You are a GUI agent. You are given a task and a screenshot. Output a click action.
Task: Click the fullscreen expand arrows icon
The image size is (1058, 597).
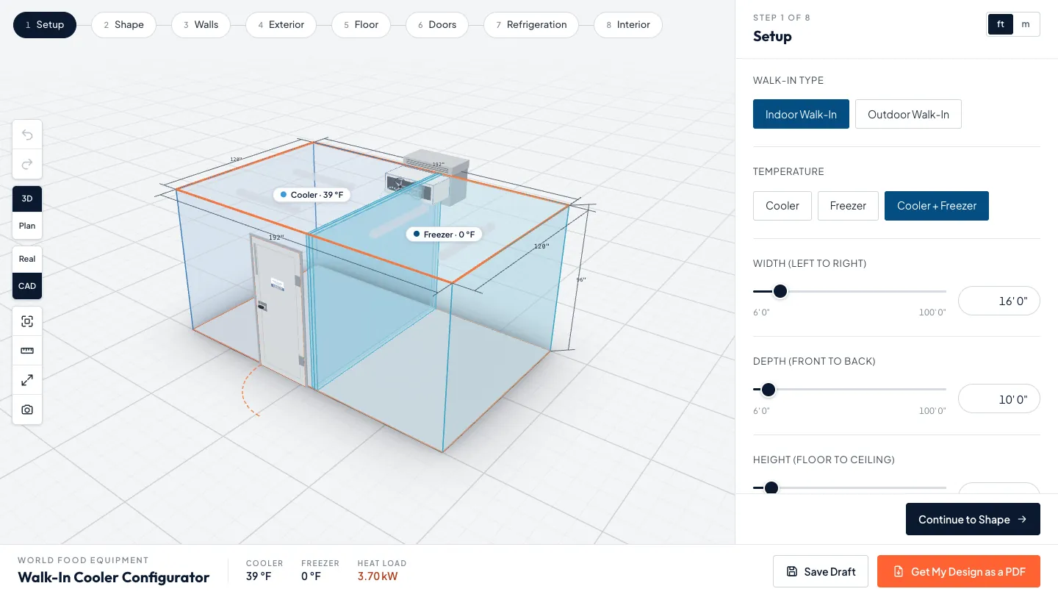pyautogui.click(x=27, y=380)
